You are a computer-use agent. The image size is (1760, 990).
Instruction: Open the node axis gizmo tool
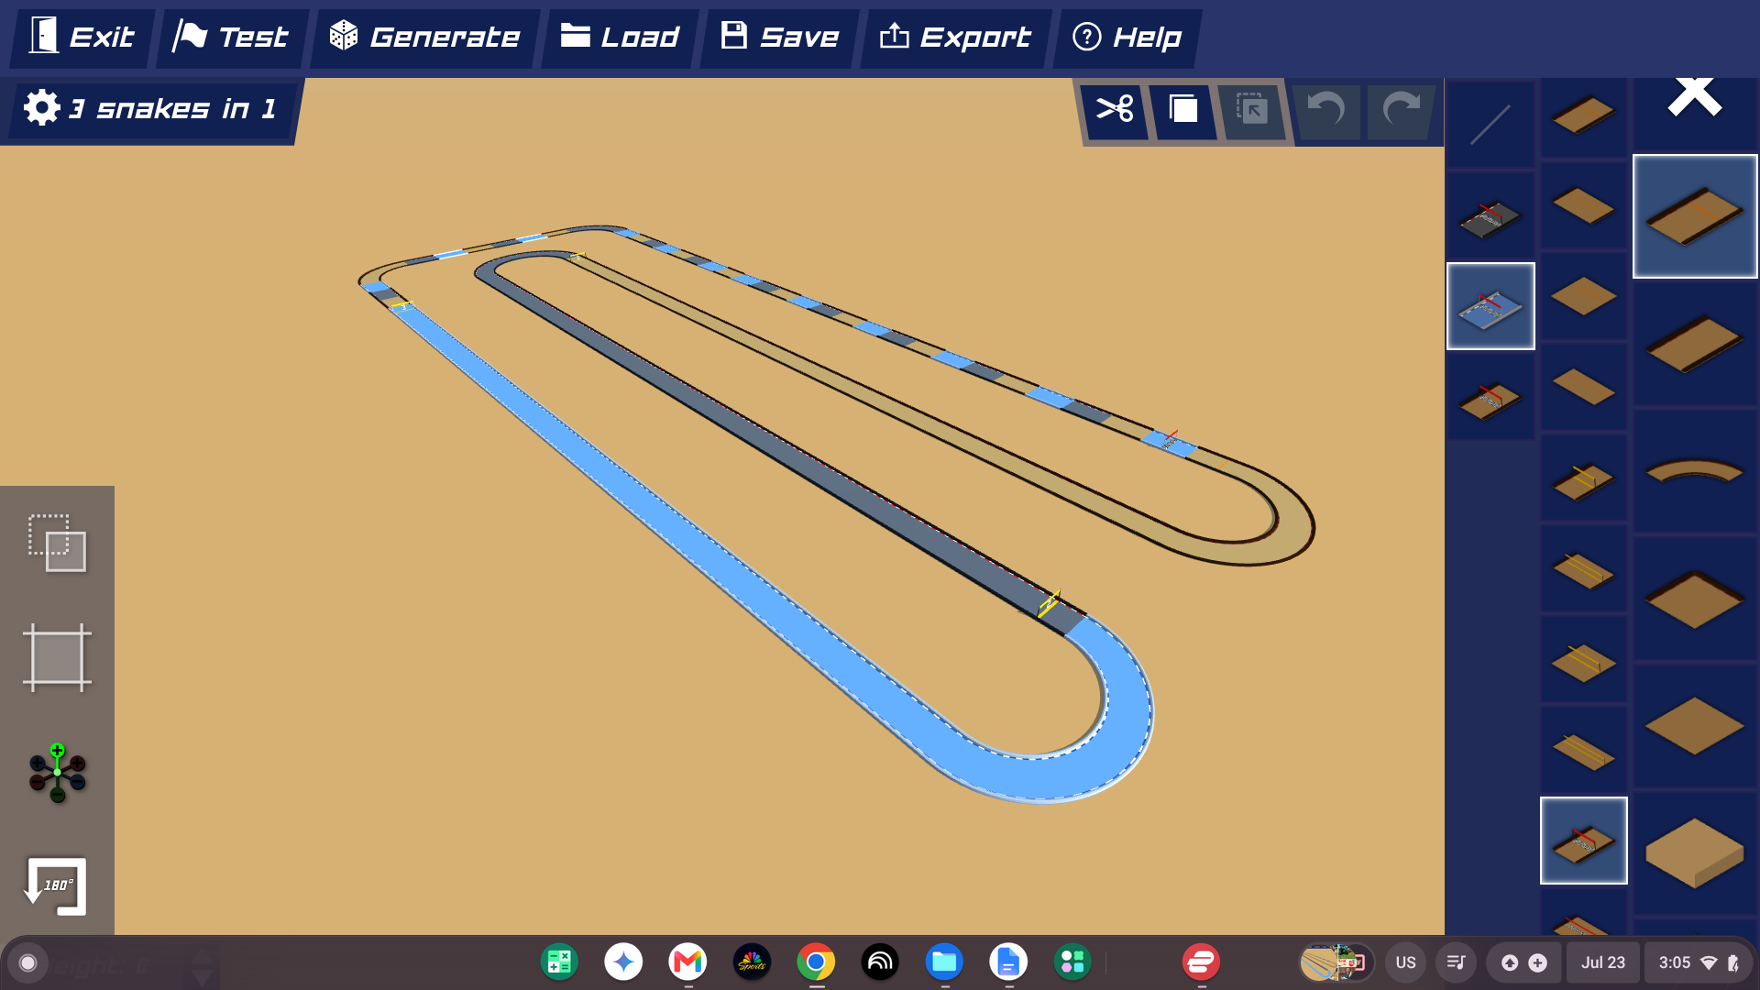pos(57,773)
